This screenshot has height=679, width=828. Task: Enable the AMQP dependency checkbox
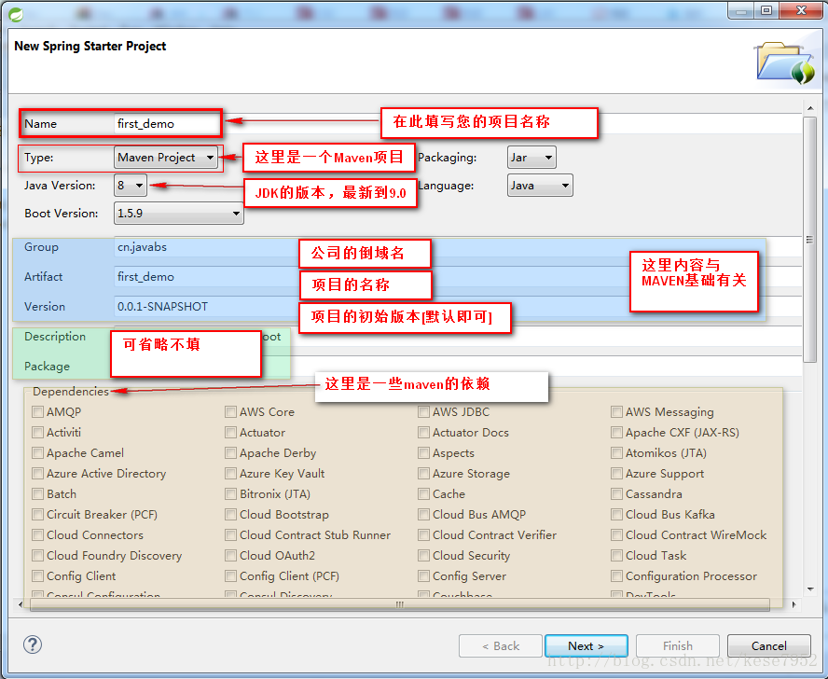tap(37, 411)
